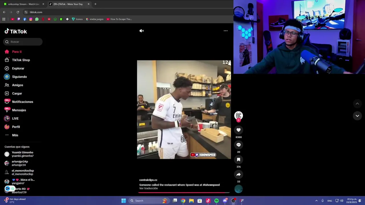This screenshot has width=365, height=205.
Task: Open a new browser tab
Action: point(95,4)
